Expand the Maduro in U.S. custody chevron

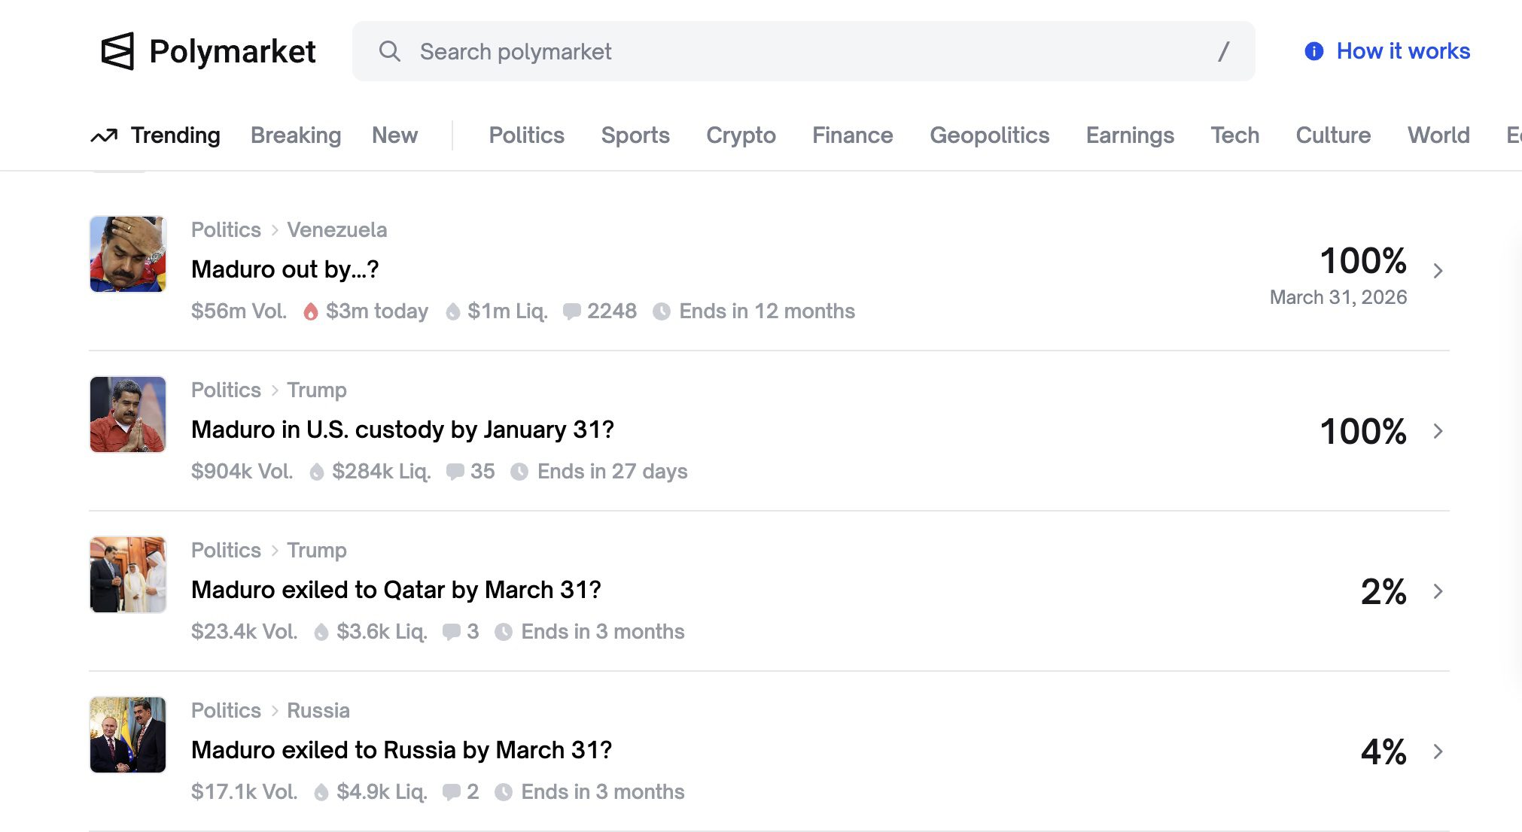[1438, 431]
